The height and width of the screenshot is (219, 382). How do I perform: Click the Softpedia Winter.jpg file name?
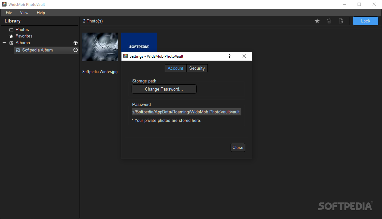[100, 72]
